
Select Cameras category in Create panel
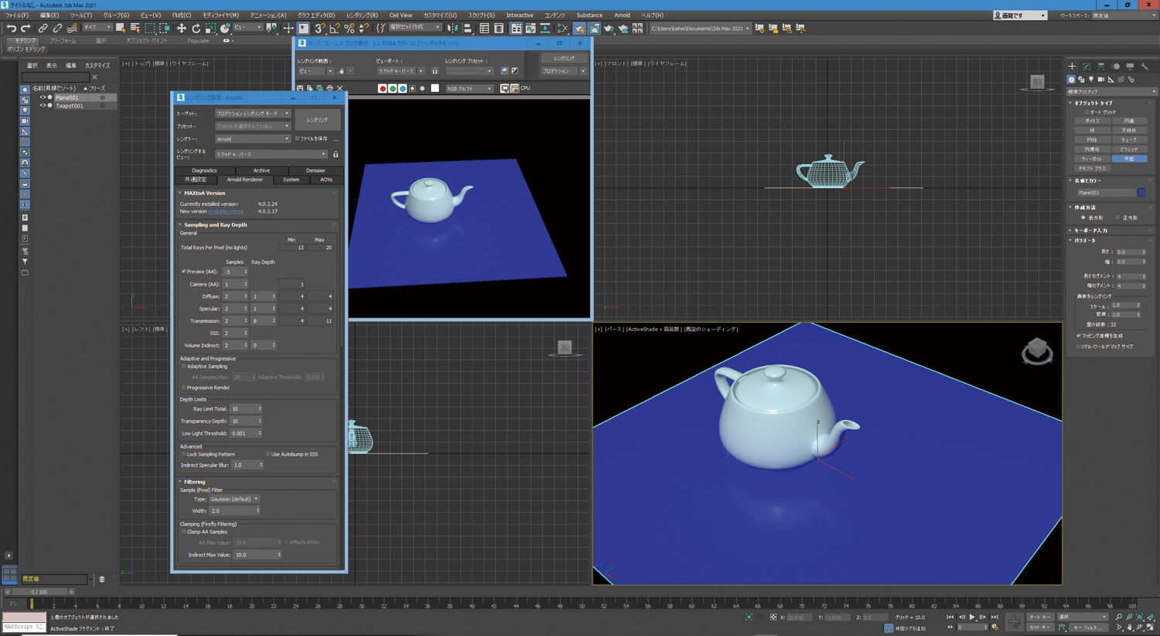point(1101,80)
